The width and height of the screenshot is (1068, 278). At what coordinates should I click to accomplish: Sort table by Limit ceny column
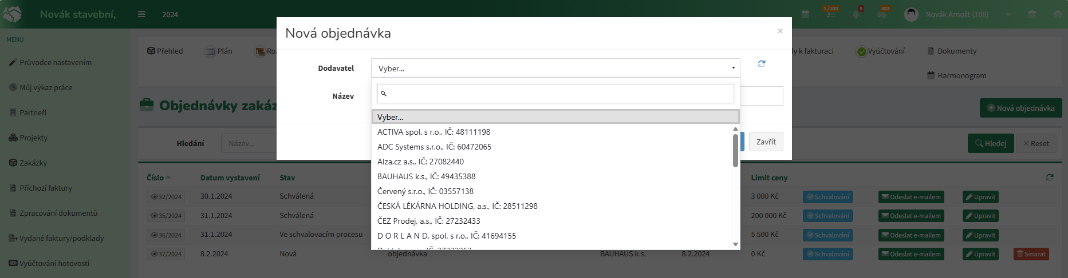click(x=769, y=178)
